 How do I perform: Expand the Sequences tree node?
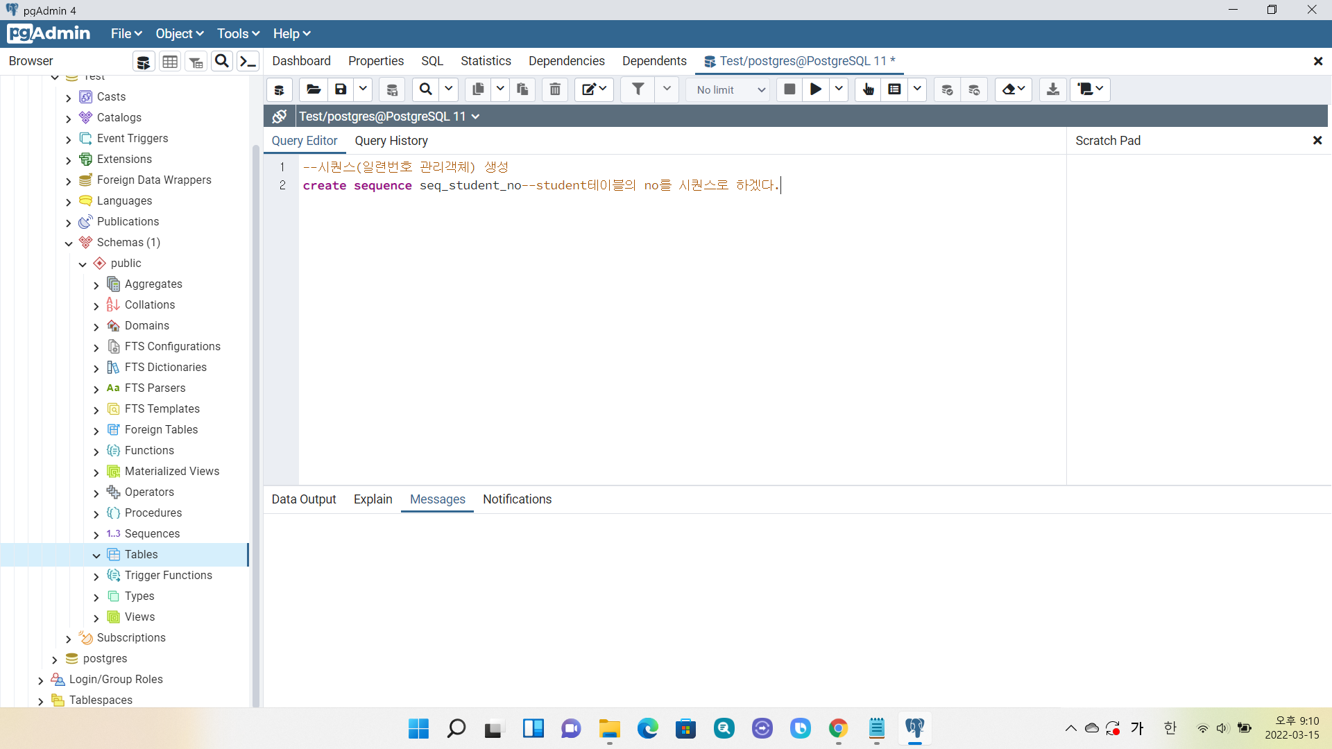click(x=96, y=535)
